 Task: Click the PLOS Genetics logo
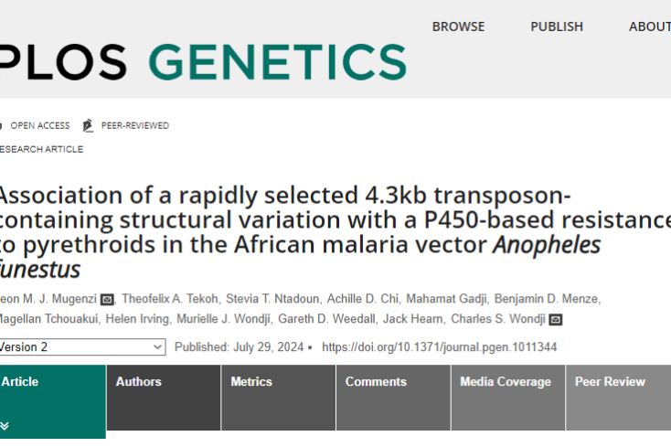tap(203, 61)
